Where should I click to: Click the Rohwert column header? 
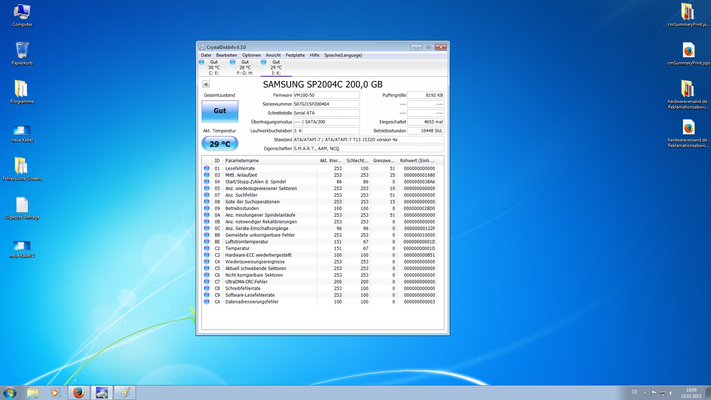[x=417, y=160]
